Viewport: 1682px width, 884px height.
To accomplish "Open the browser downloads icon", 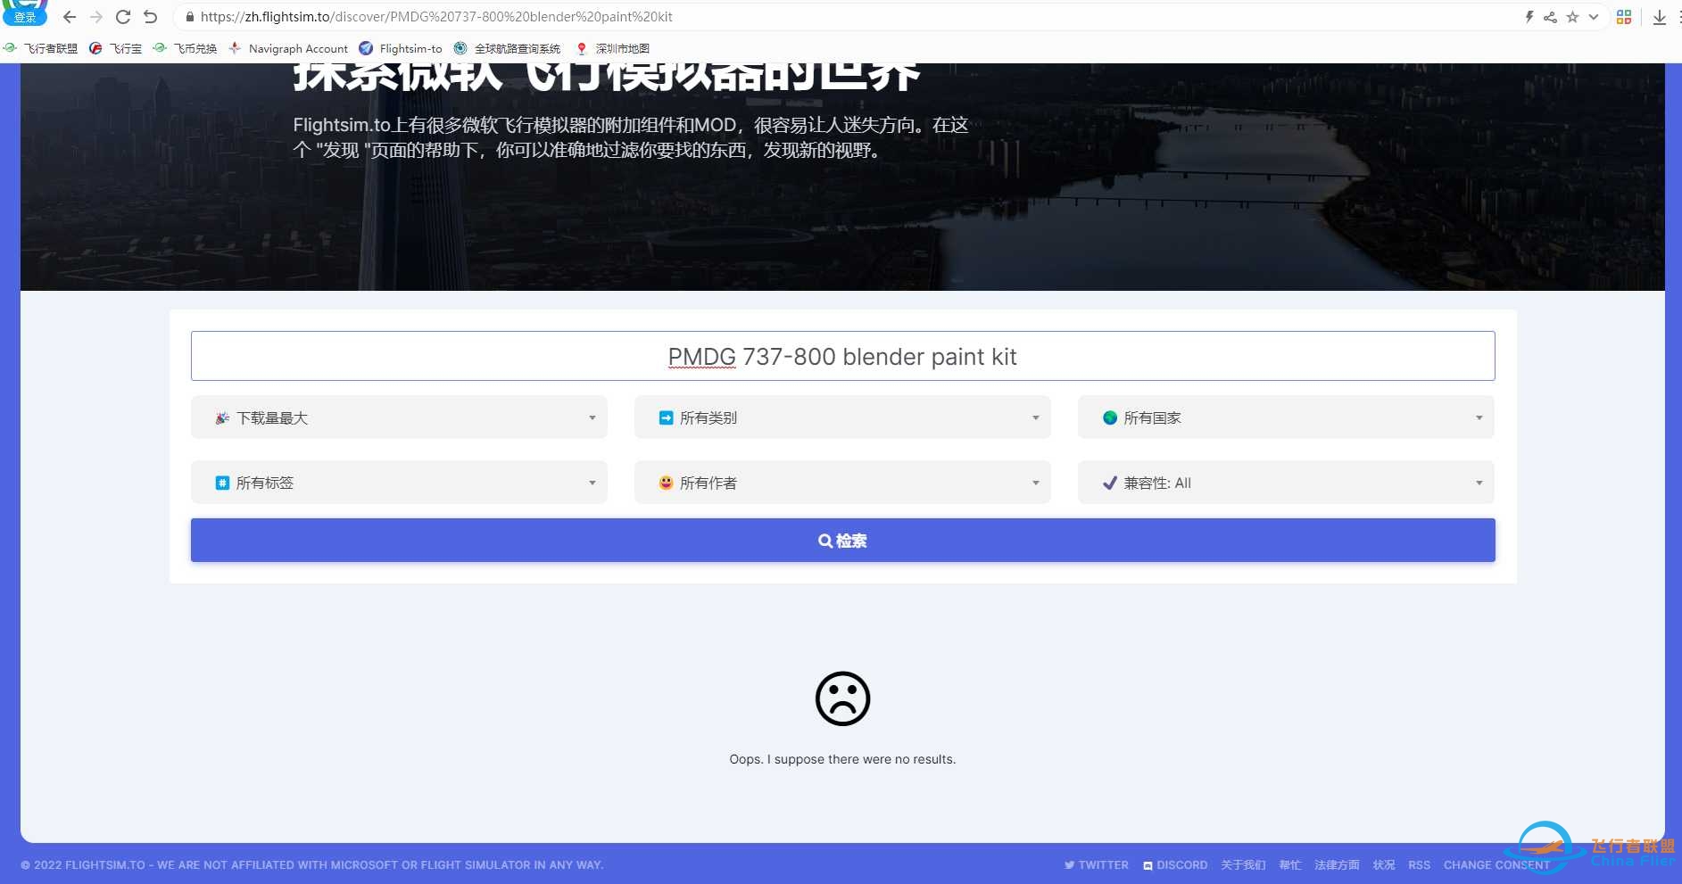I will [x=1659, y=17].
